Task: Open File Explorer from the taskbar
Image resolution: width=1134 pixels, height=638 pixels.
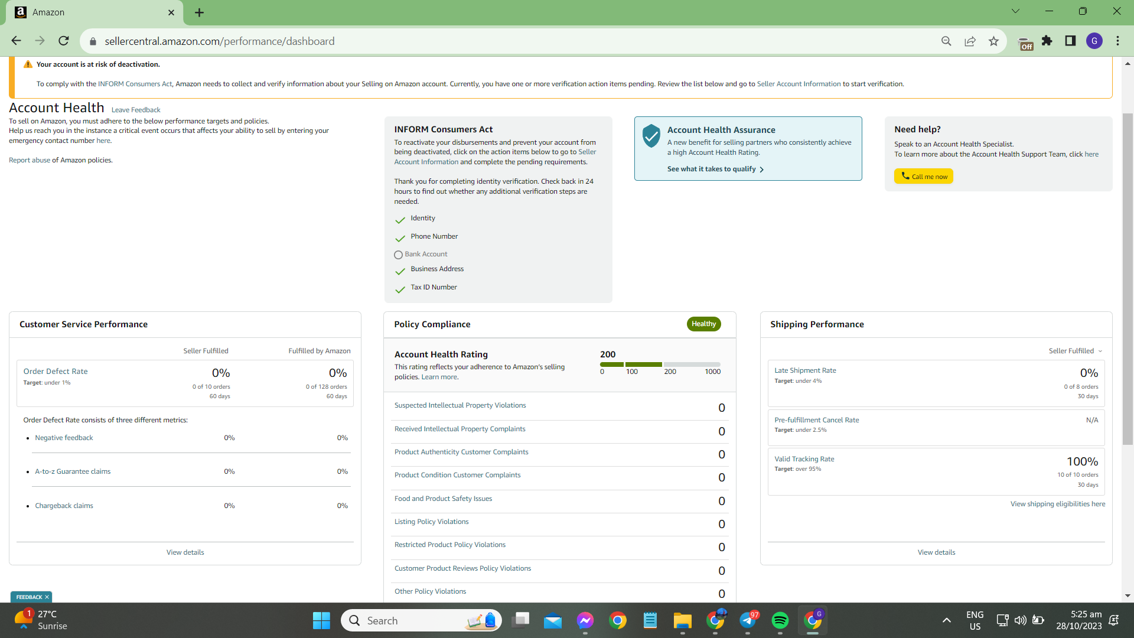Action: (683, 621)
